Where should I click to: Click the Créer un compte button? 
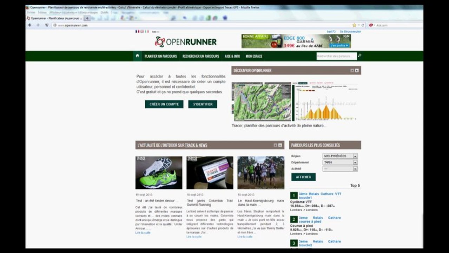coord(164,104)
